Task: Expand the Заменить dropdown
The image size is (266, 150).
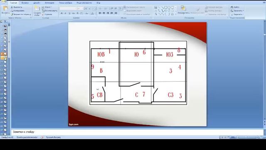Action: pyautogui.click(x=237, y=11)
